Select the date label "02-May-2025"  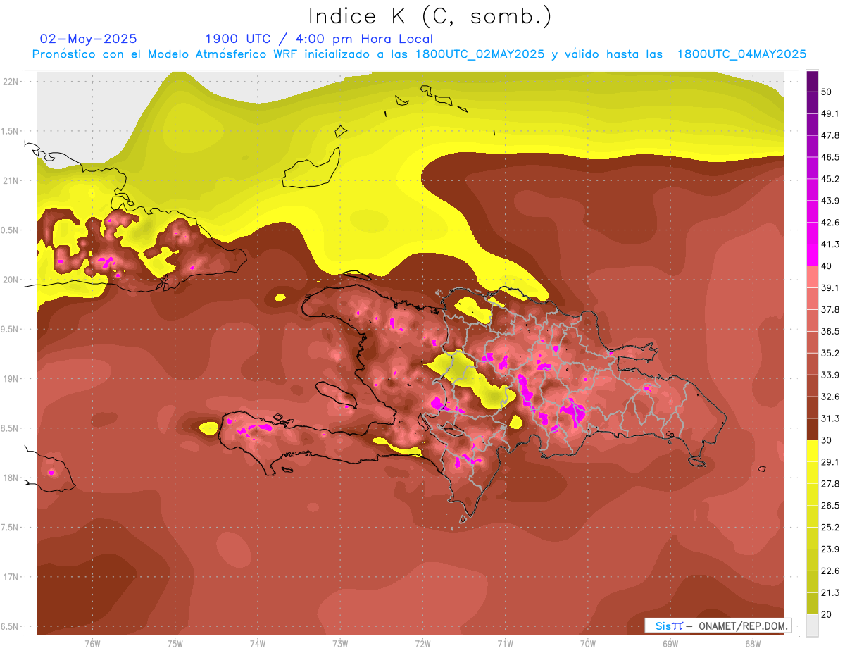pyautogui.click(x=88, y=39)
